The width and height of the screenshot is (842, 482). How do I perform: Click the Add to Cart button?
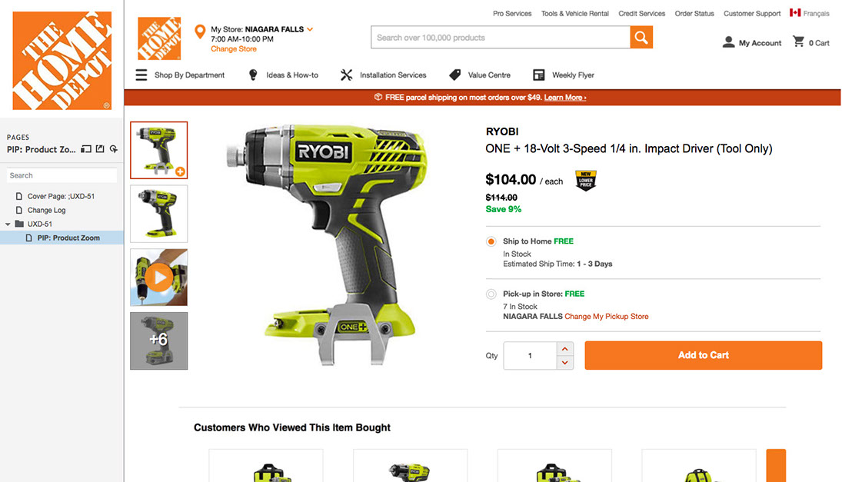[x=704, y=355]
